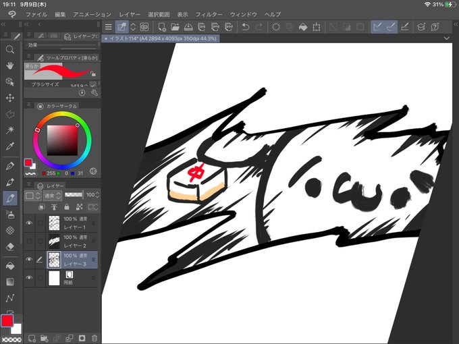Open the フィルター menu
Viewport: 459px width, 344px height.
point(209,14)
